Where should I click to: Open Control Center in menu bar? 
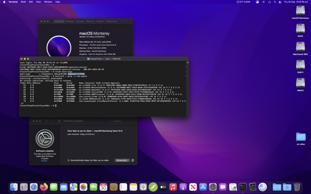[x=280, y=2]
